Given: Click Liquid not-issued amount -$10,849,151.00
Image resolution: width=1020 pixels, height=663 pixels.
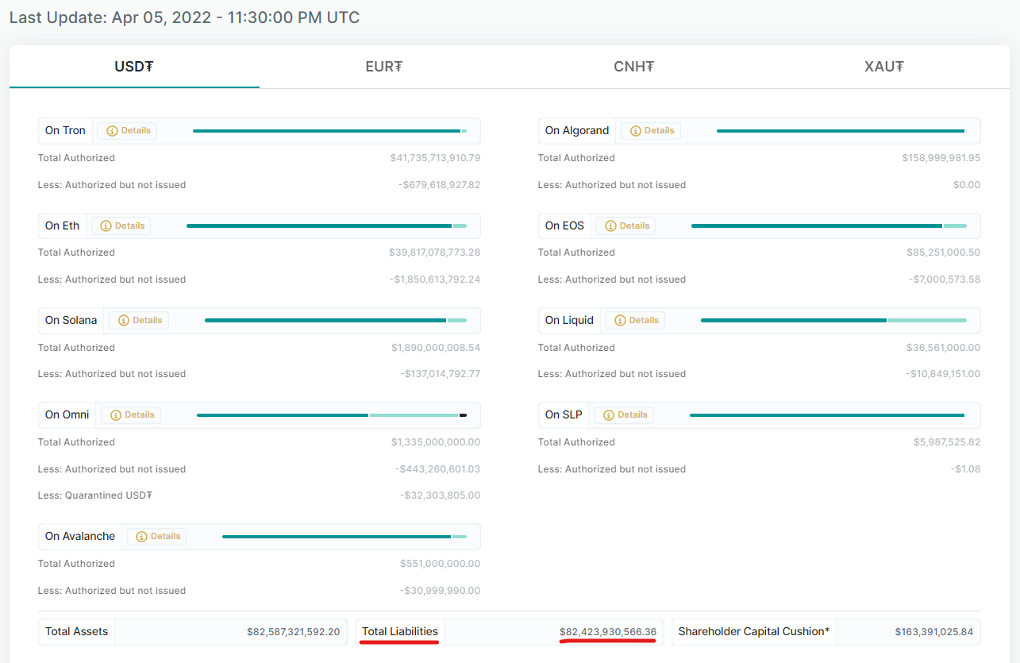Looking at the screenshot, I should [945, 374].
